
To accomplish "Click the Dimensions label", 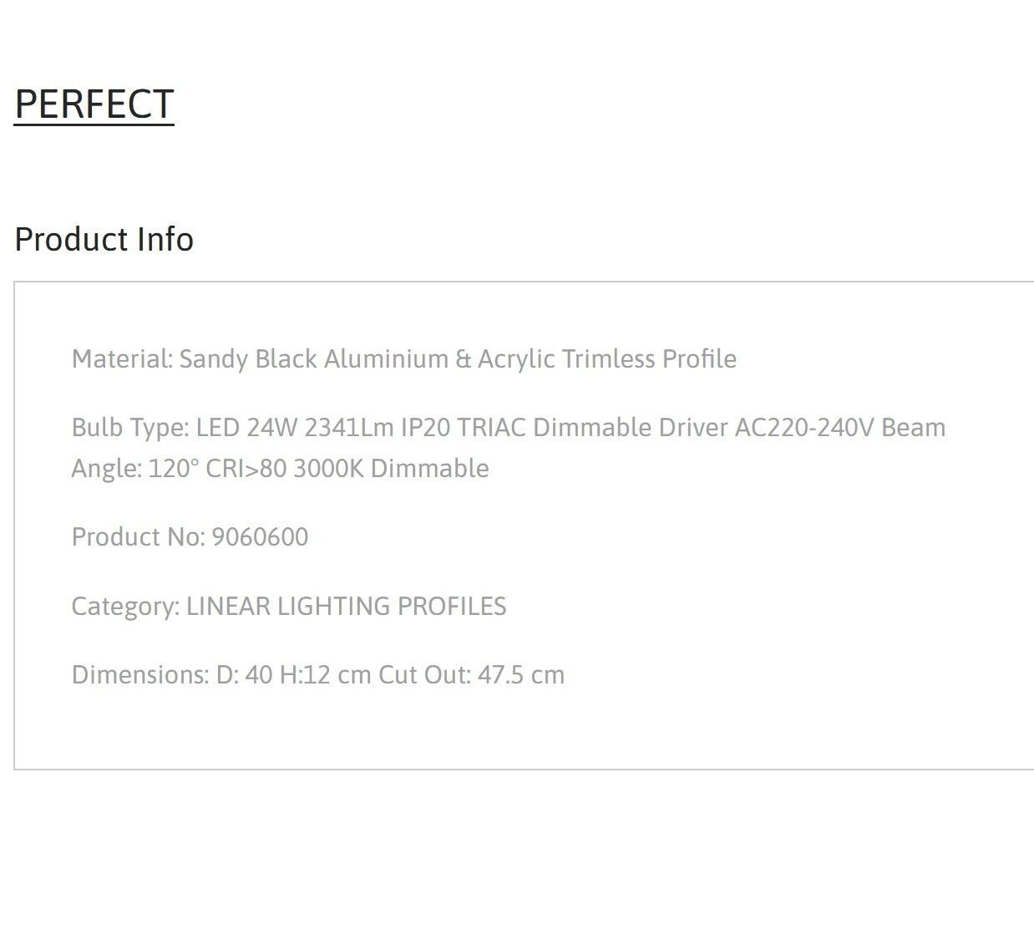I will tap(140, 674).
